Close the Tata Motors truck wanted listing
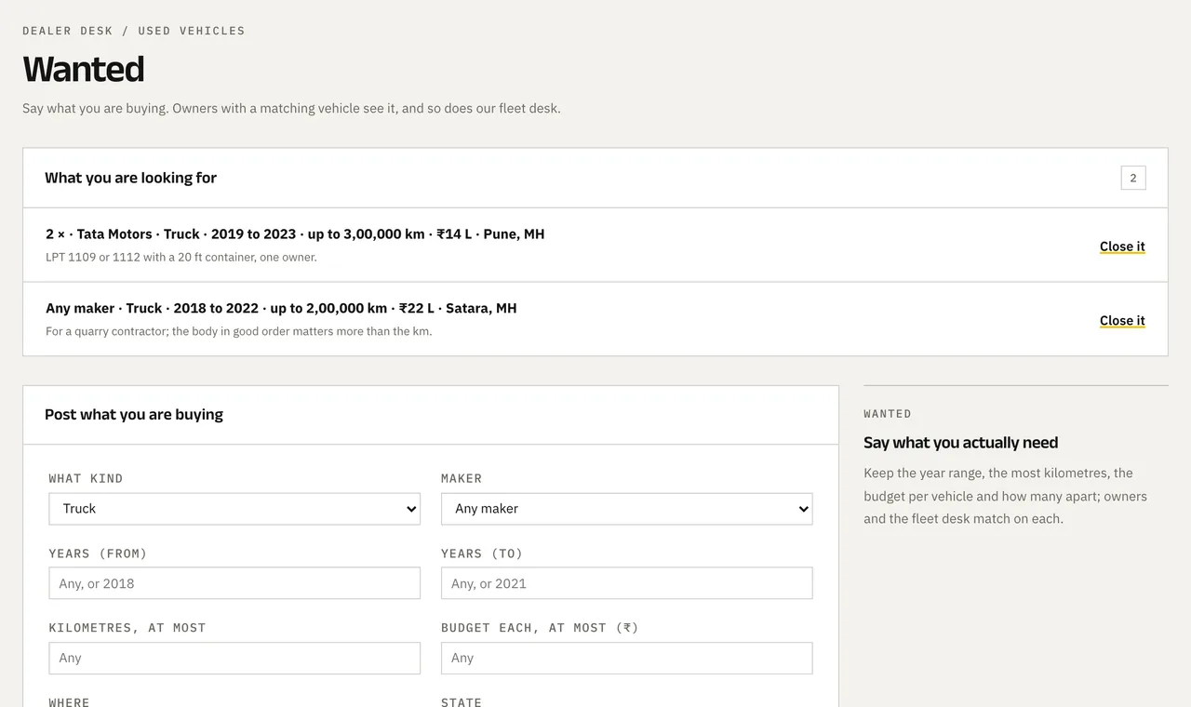This screenshot has height=707, width=1191. tap(1122, 247)
